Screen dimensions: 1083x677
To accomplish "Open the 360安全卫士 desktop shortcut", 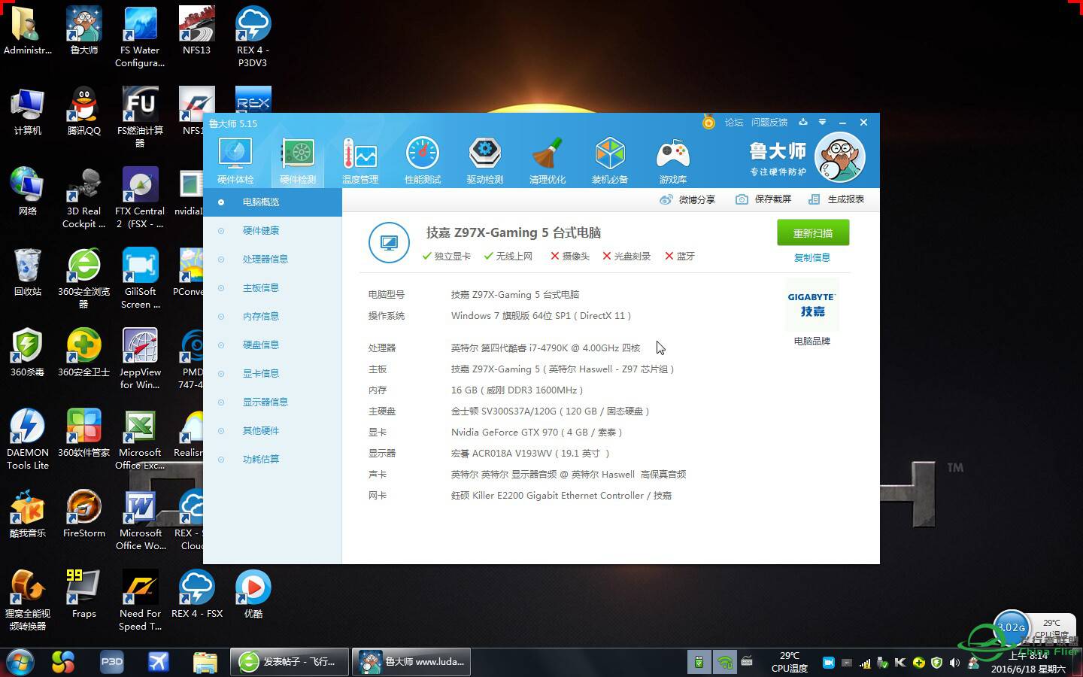I will (83, 352).
